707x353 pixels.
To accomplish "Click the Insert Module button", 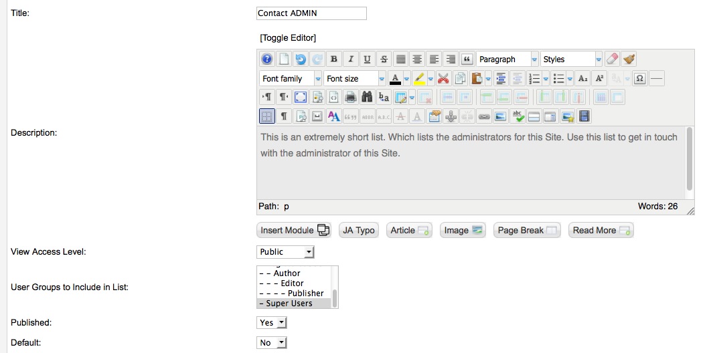I will click(294, 230).
